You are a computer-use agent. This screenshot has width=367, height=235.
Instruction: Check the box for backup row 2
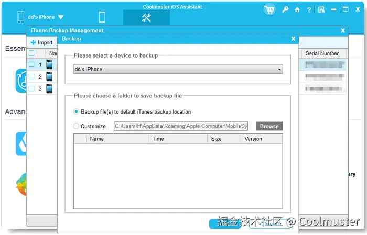(31, 76)
